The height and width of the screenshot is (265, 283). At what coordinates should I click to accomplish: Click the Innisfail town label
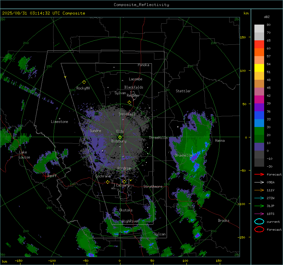click(x=127, y=114)
